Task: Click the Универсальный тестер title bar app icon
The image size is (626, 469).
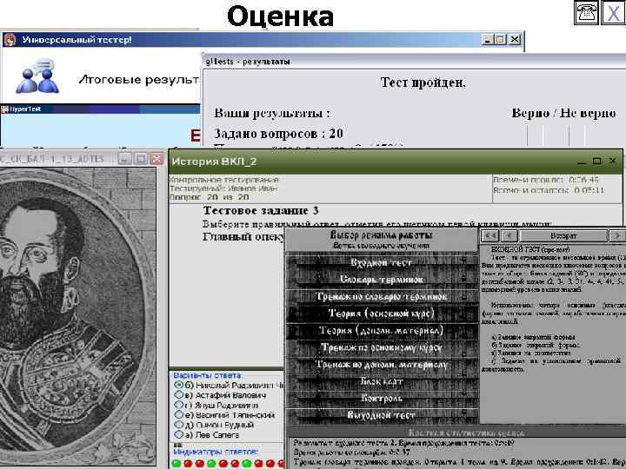Action: [10, 40]
